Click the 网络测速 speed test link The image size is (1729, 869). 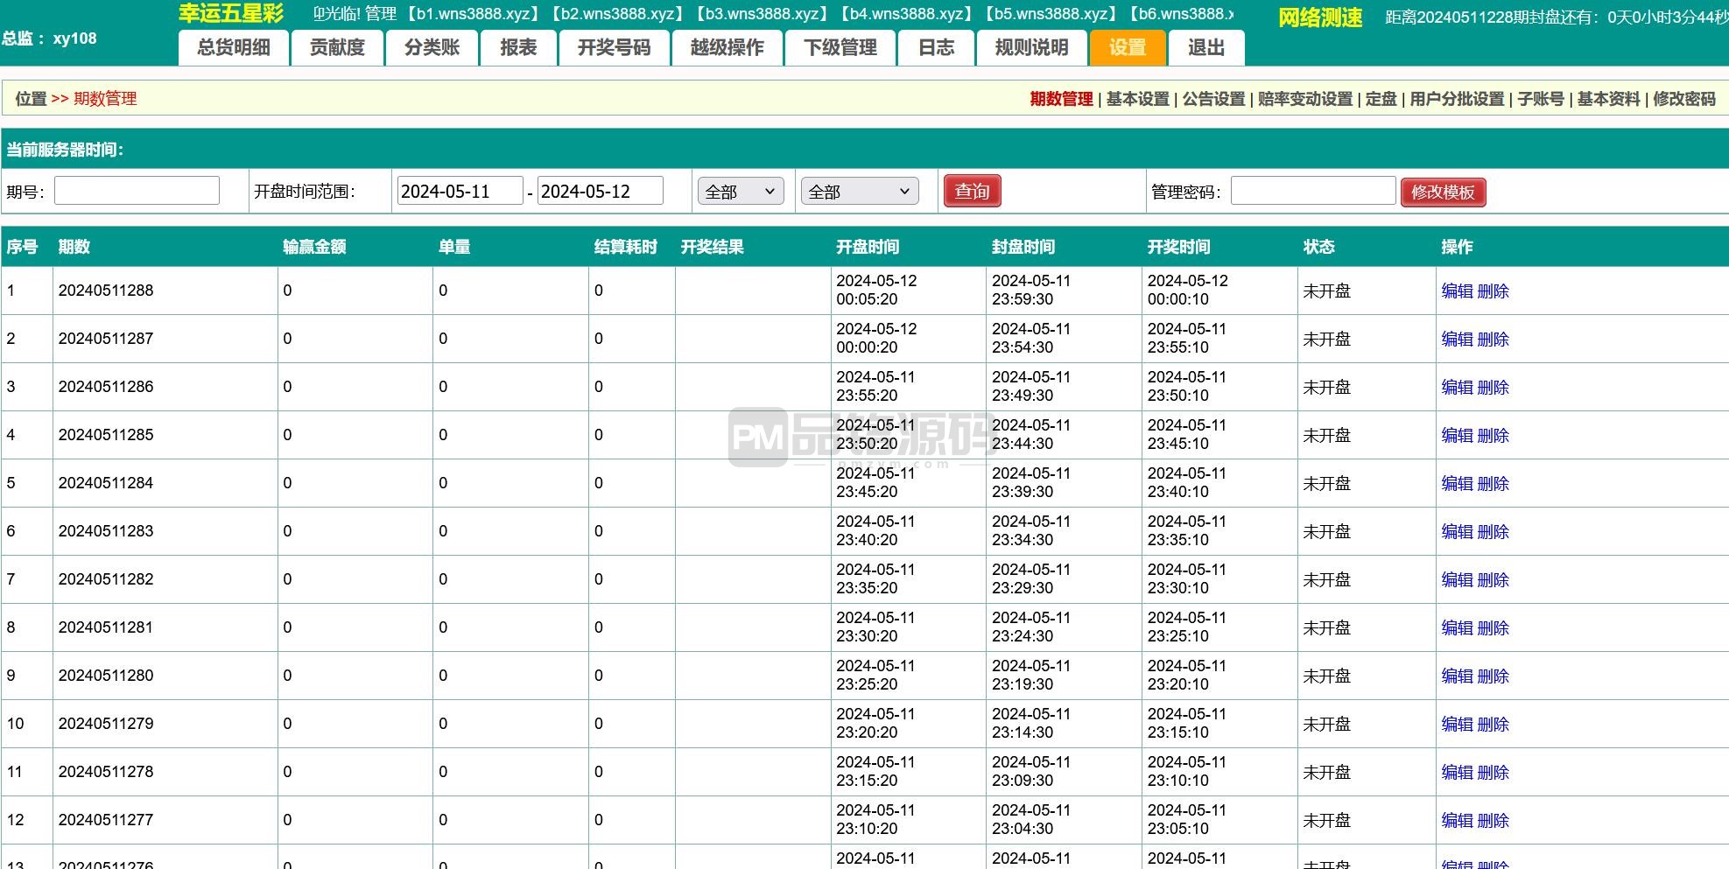click(1319, 18)
